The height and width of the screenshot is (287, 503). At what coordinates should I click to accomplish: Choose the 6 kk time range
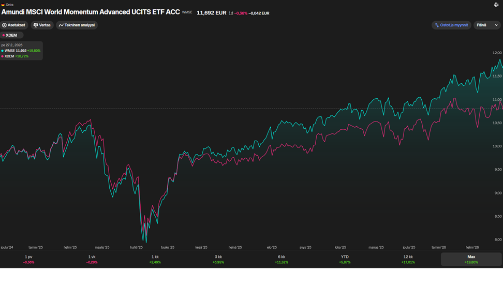tap(282, 259)
